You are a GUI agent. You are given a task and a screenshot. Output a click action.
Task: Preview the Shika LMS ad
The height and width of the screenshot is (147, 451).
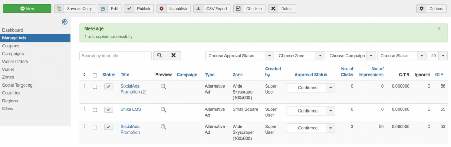coord(163,109)
